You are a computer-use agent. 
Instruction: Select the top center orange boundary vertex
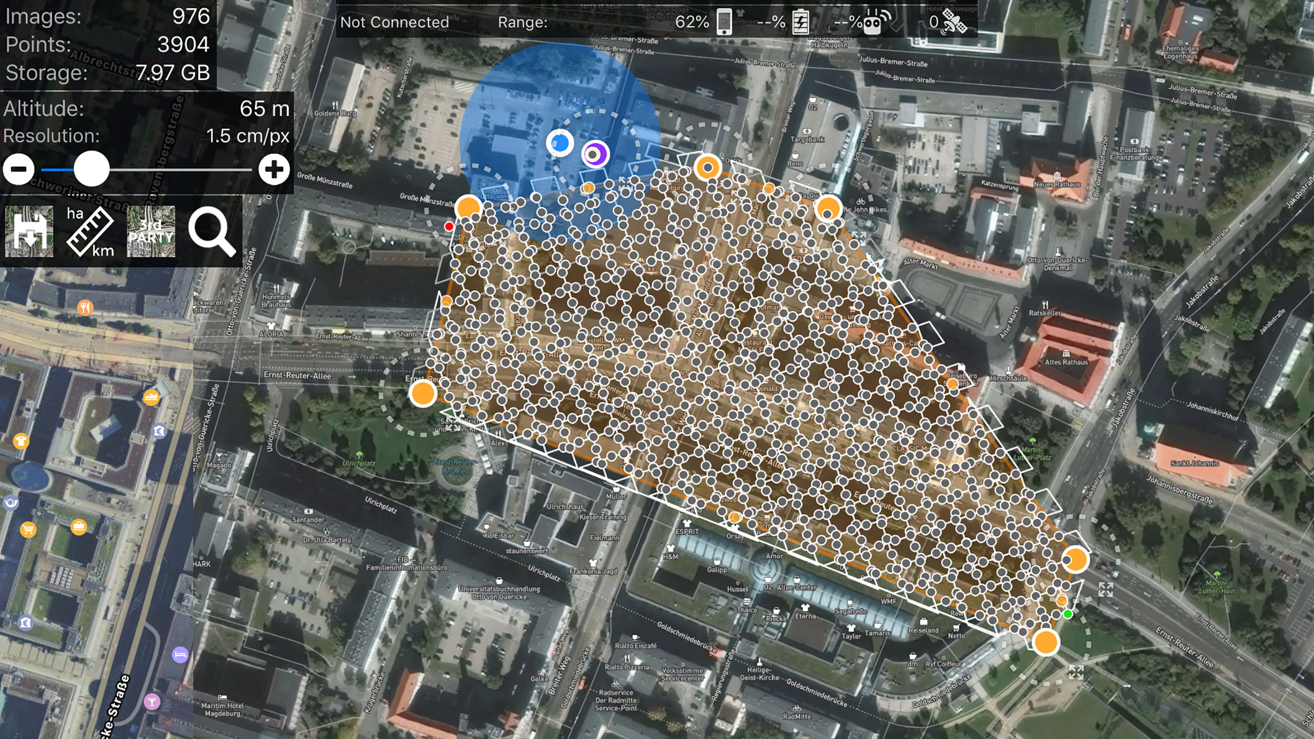[x=708, y=167]
